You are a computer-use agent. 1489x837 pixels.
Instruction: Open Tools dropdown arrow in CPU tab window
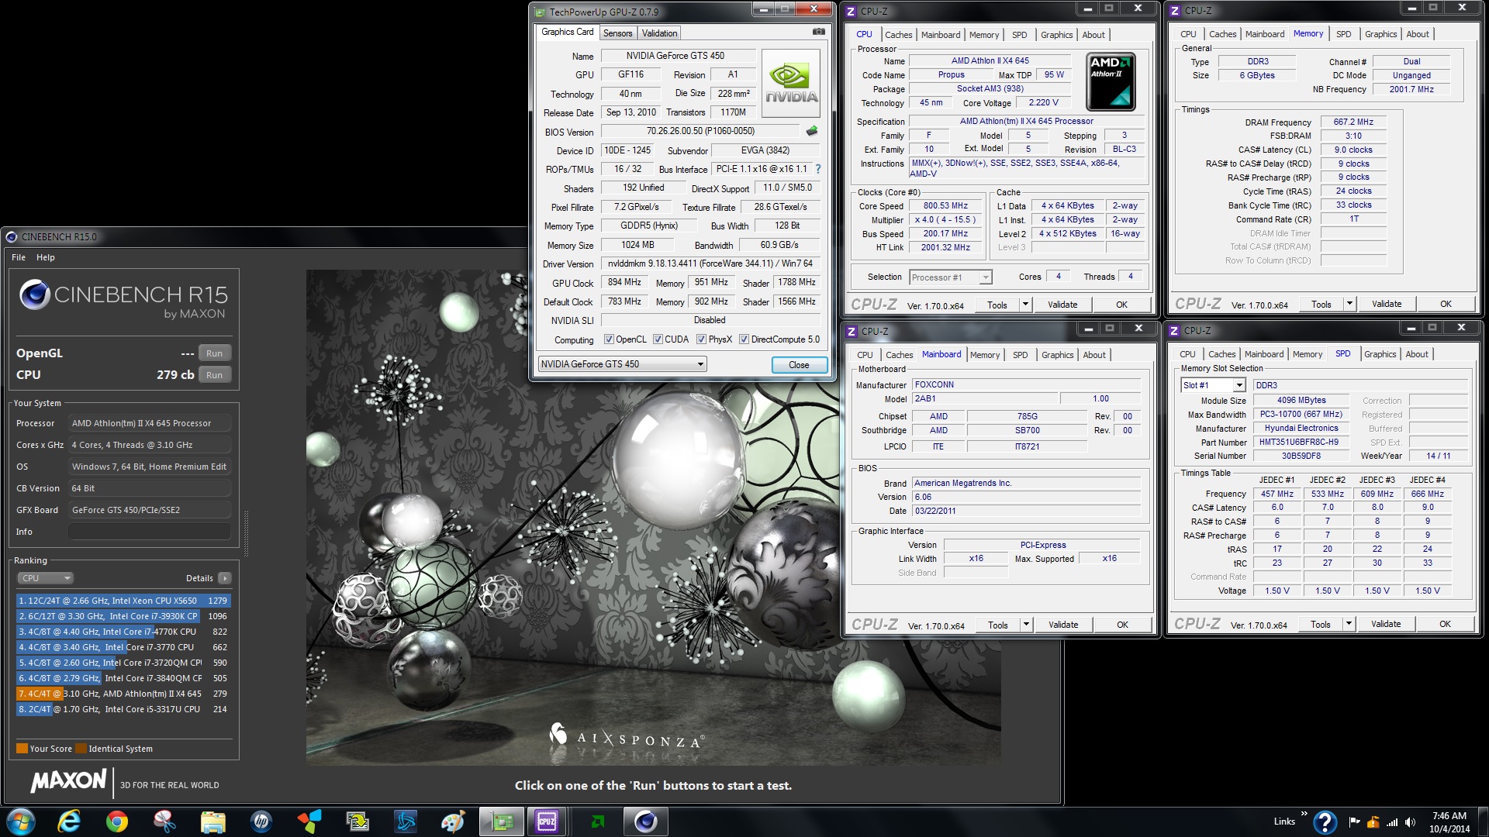pos(1025,305)
